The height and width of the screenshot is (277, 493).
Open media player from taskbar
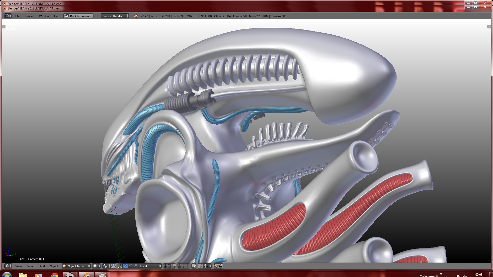point(38,275)
